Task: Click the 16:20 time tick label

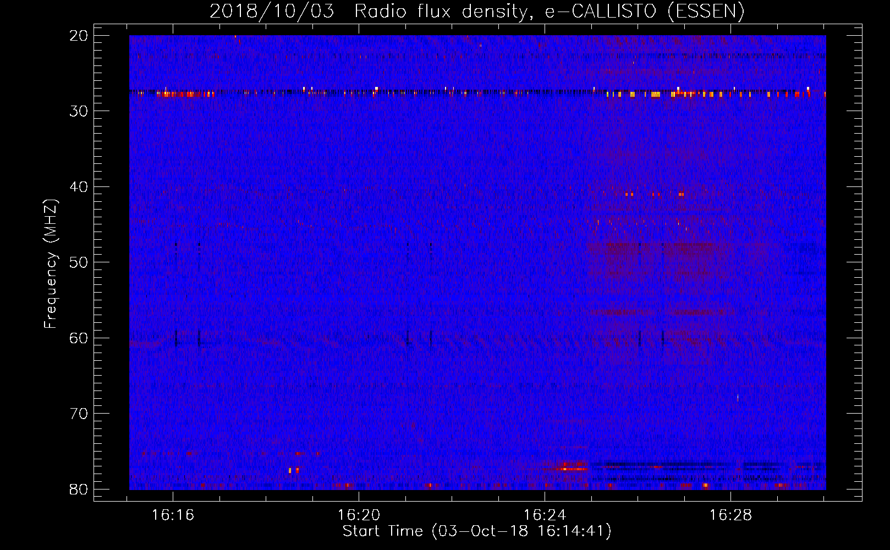Action: (359, 515)
